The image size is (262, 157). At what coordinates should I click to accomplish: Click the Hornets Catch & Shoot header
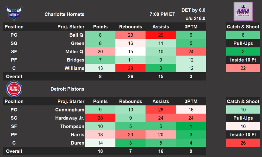243,27
